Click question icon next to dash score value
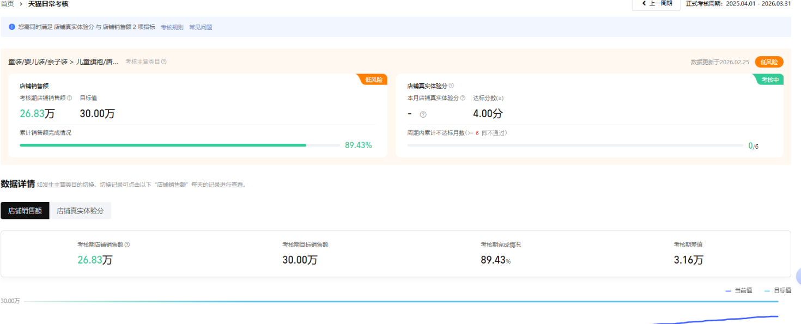This screenshot has width=801, height=324. [x=423, y=114]
